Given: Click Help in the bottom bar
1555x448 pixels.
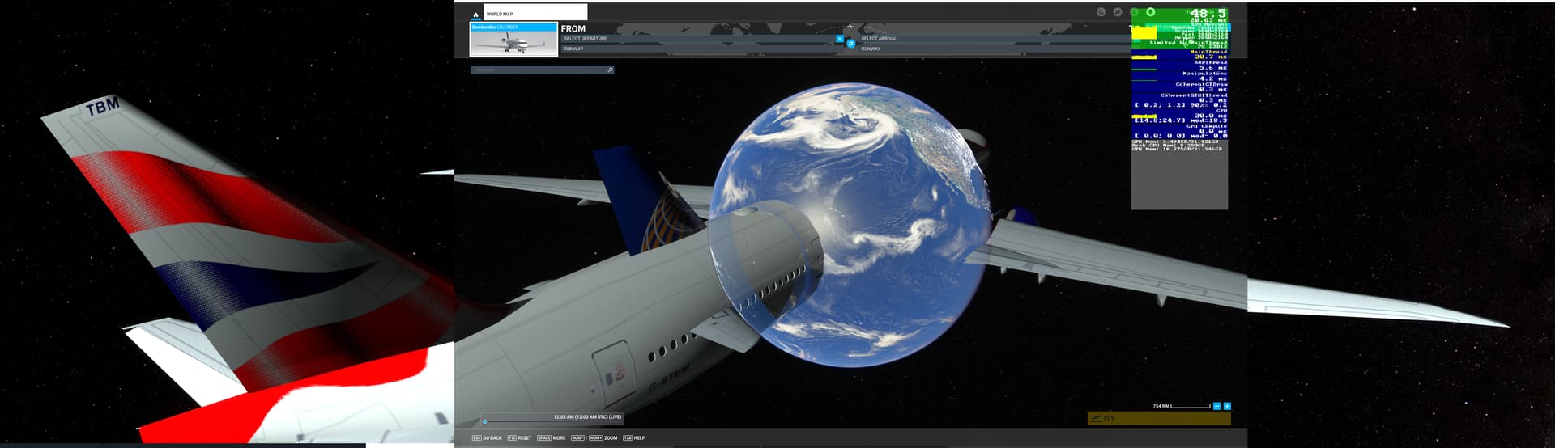Looking at the screenshot, I should click(634, 438).
